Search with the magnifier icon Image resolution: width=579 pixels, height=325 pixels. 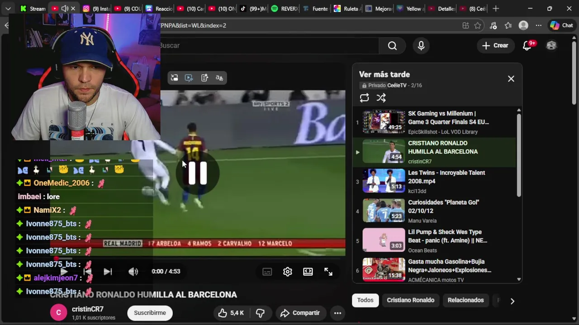(x=392, y=46)
